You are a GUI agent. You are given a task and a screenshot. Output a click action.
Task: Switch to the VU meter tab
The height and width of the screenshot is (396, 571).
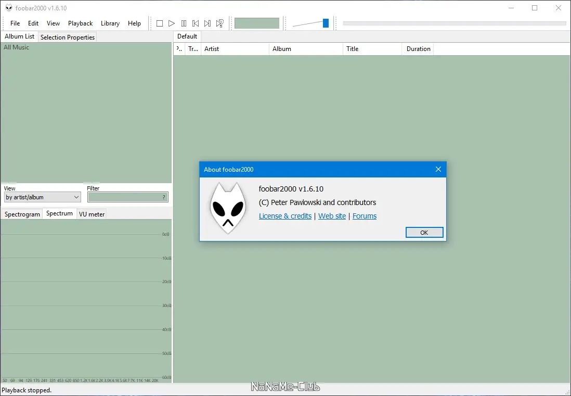point(92,214)
